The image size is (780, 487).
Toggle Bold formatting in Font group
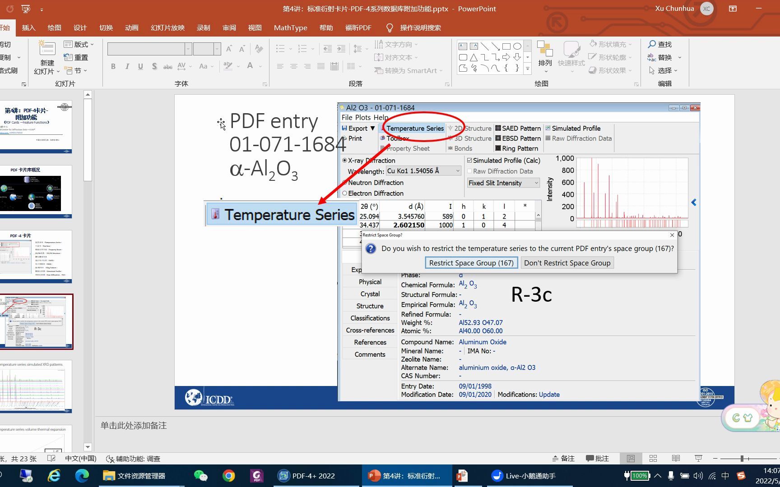(x=113, y=66)
